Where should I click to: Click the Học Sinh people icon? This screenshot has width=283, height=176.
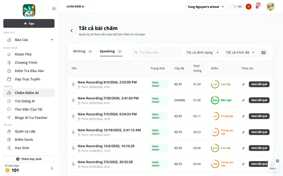tap(9, 148)
